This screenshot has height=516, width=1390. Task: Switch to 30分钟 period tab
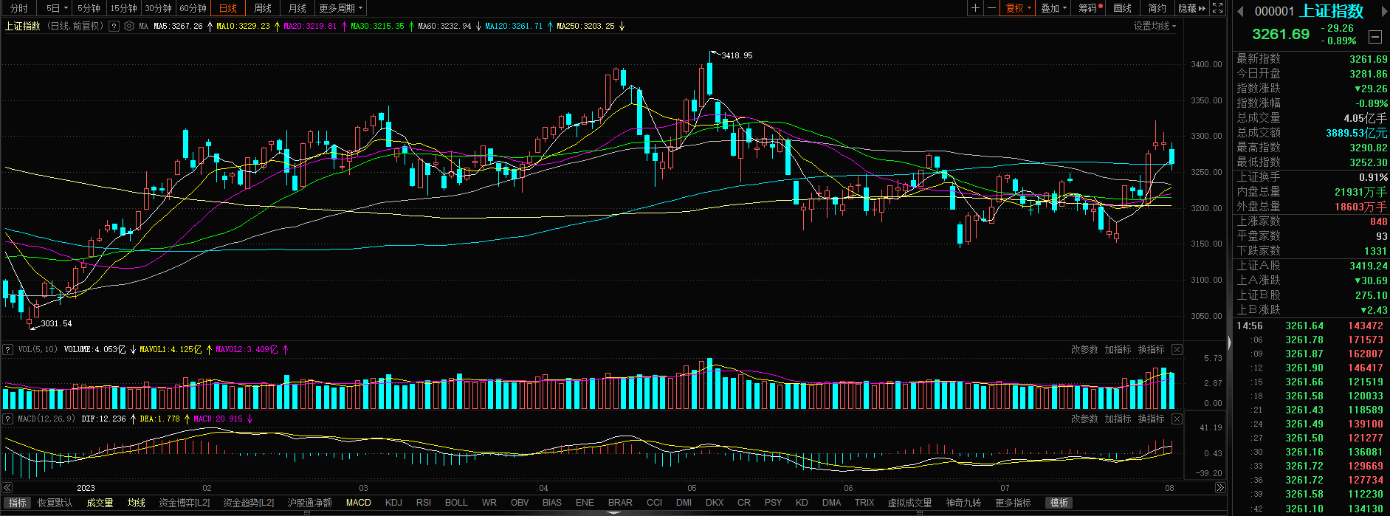[x=158, y=8]
